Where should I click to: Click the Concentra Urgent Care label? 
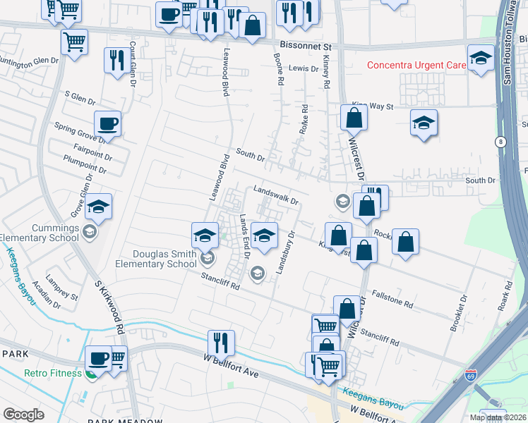416,65
